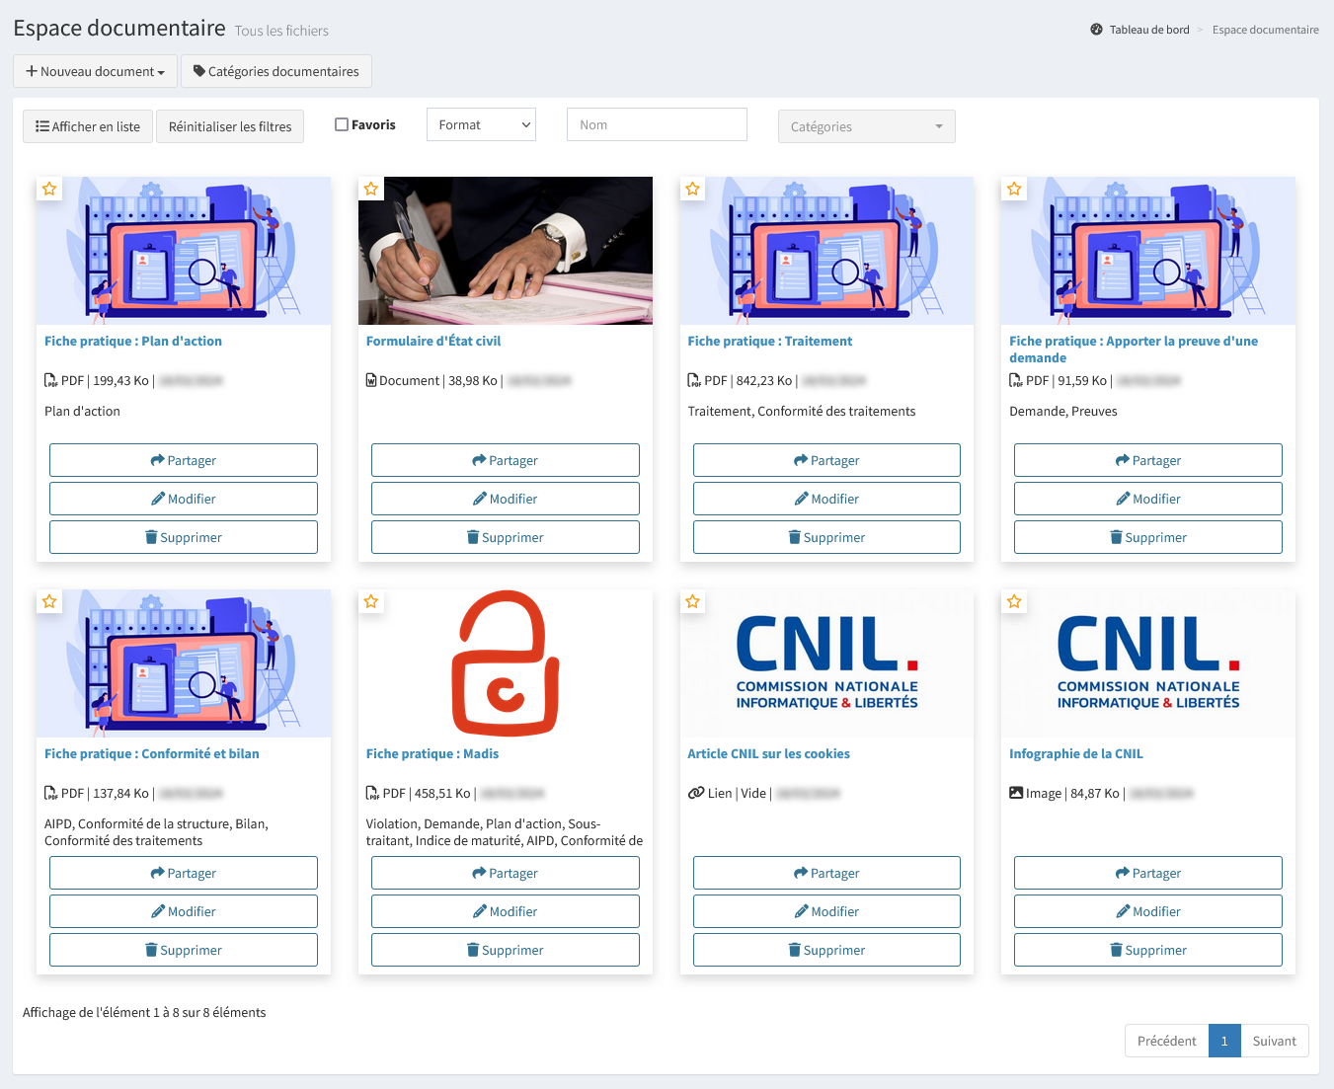Click Suivant pagination button
Image resolution: width=1334 pixels, height=1089 pixels.
1274,1041
